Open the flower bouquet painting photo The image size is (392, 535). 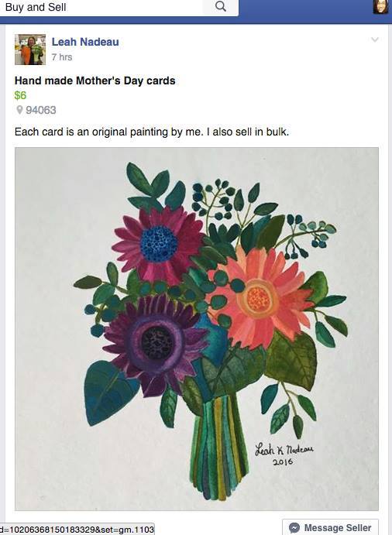click(x=197, y=329)
